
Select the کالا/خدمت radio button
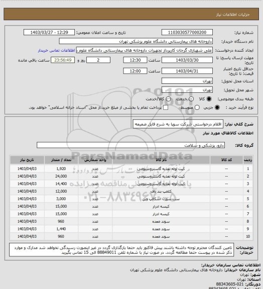click(x=168, y=99)
